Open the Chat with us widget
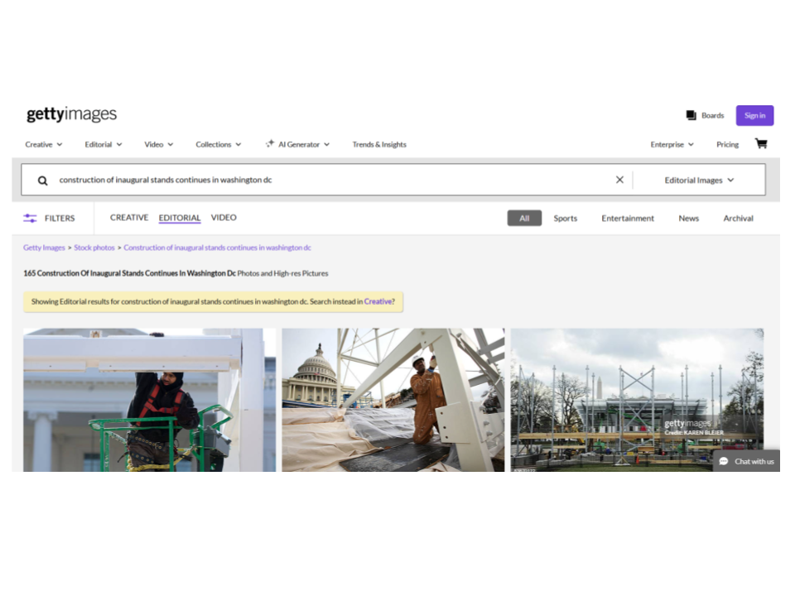 tap(746, 461)
